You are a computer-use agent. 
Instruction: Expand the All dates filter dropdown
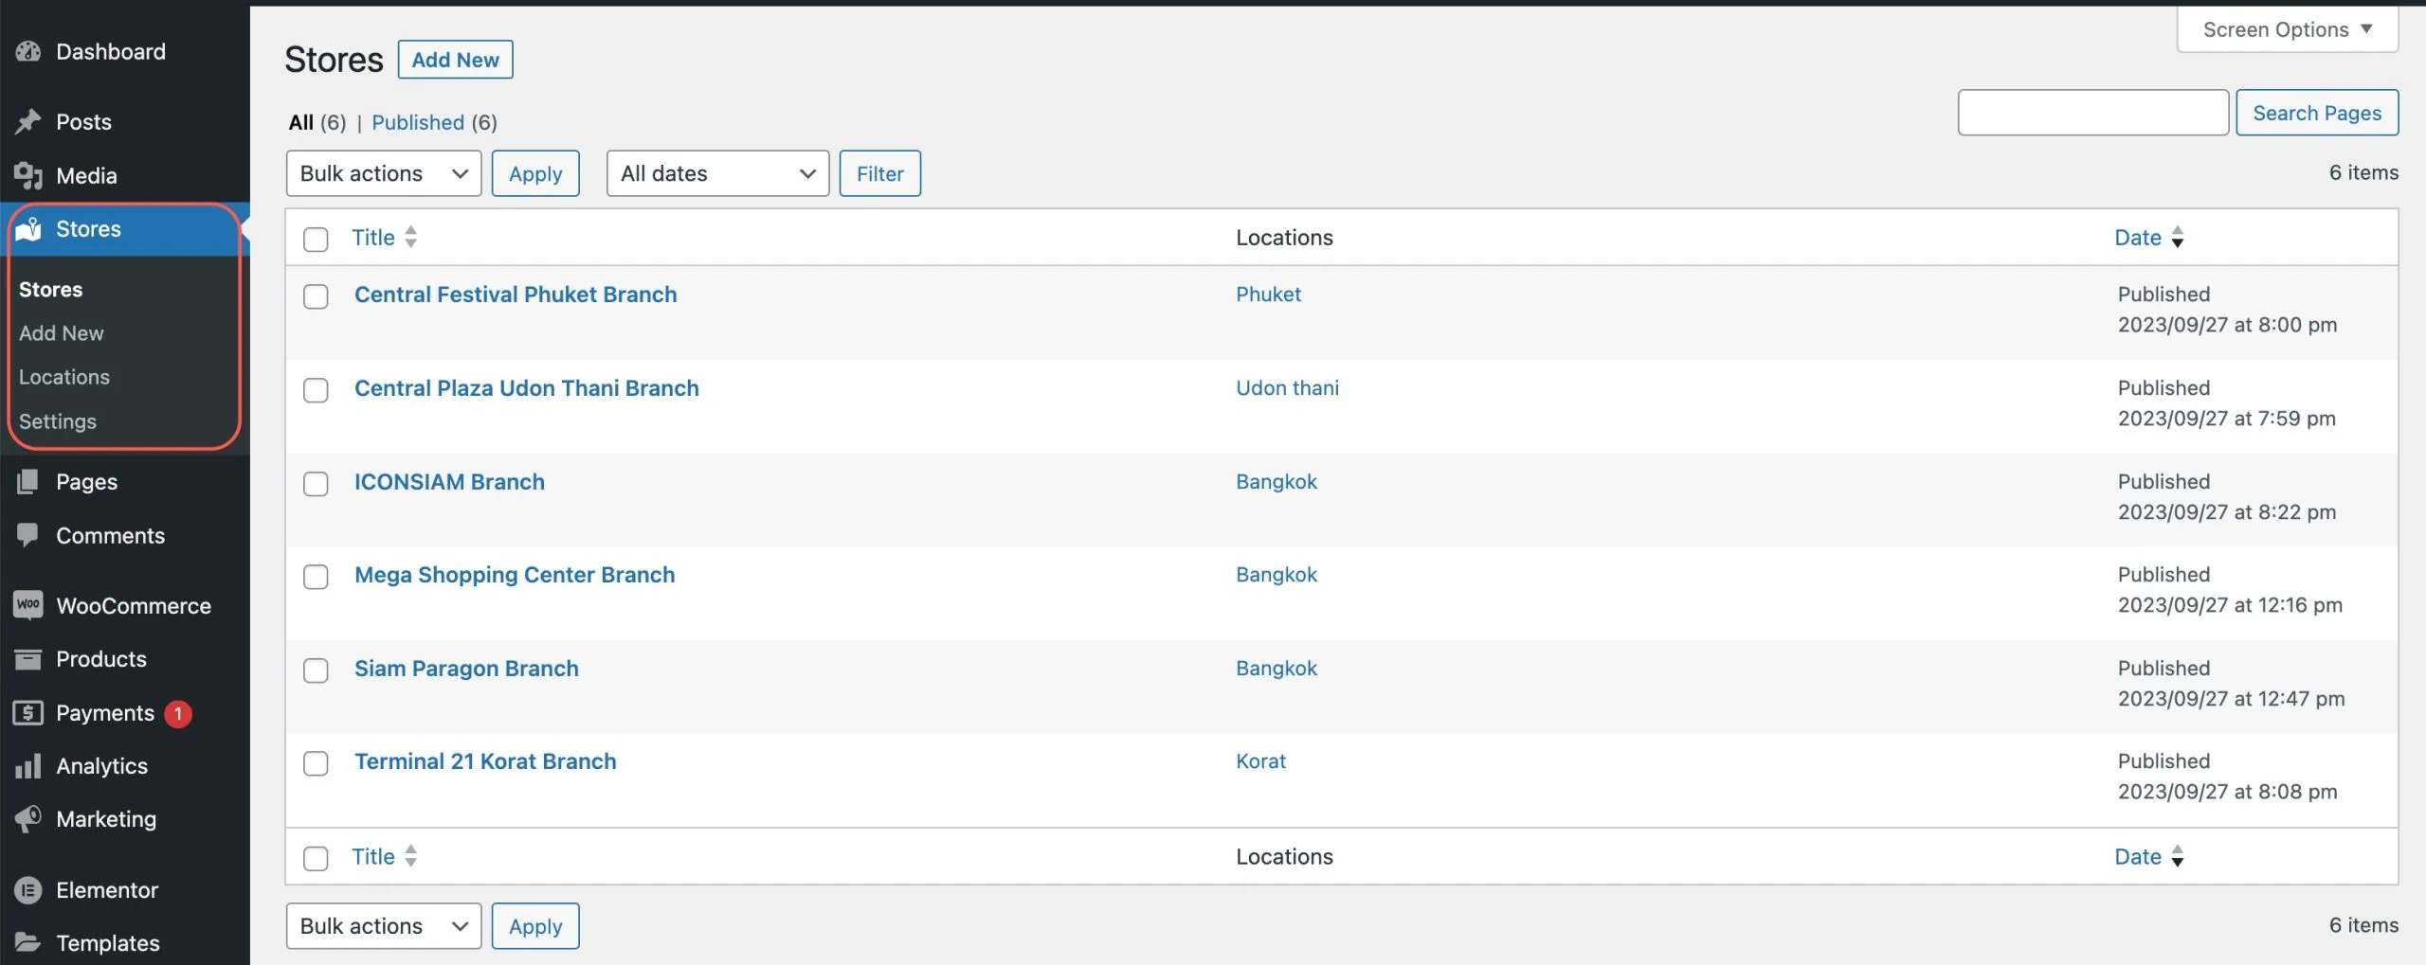[717, 173]
